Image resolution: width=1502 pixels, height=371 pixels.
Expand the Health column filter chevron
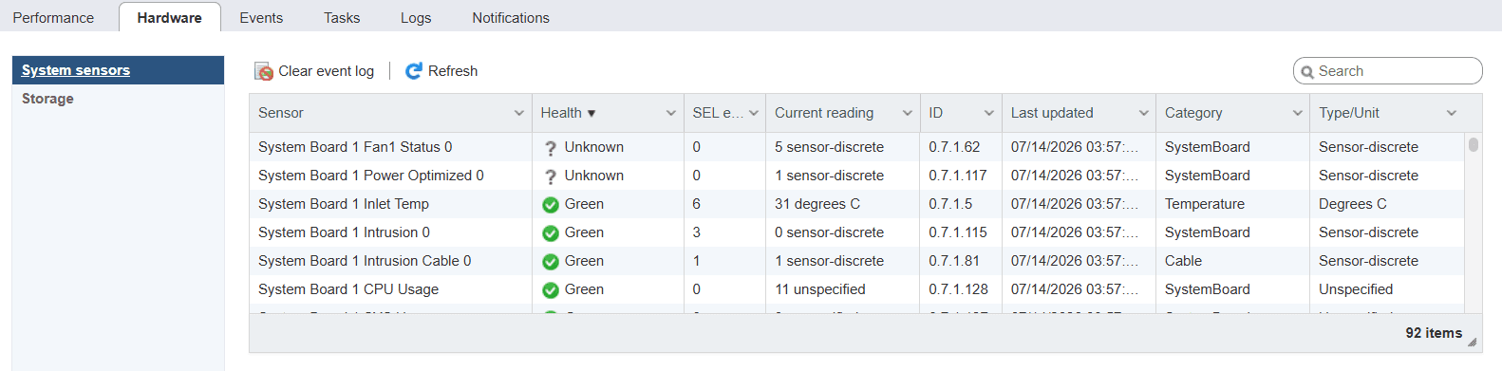(x=671, y=113)
